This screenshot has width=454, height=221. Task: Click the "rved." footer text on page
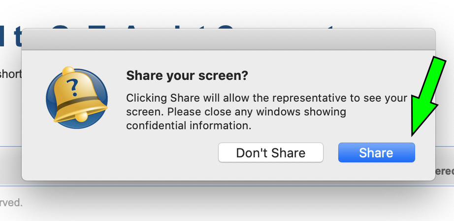(x=11, y=202)
